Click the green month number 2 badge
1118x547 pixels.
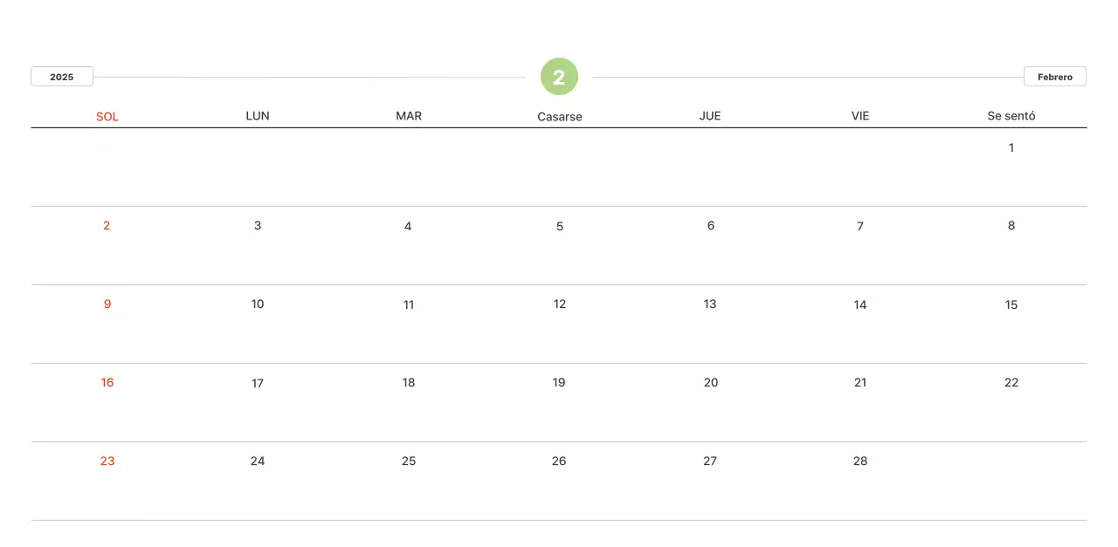coord(559,77)
